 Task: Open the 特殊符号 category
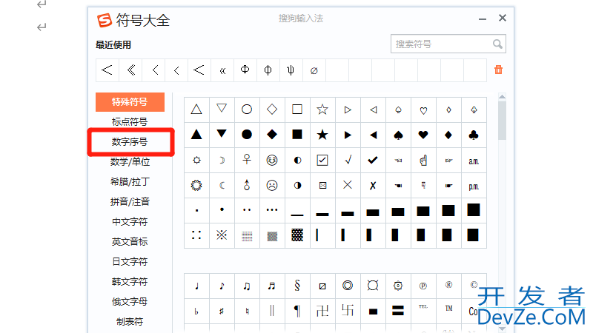(x=130, y=102)
